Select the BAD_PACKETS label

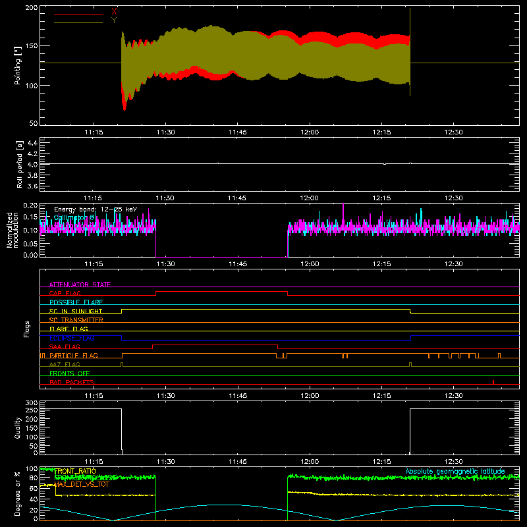(72, 382)
